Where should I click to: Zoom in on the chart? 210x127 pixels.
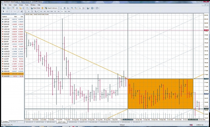click(x=72, y=8)
